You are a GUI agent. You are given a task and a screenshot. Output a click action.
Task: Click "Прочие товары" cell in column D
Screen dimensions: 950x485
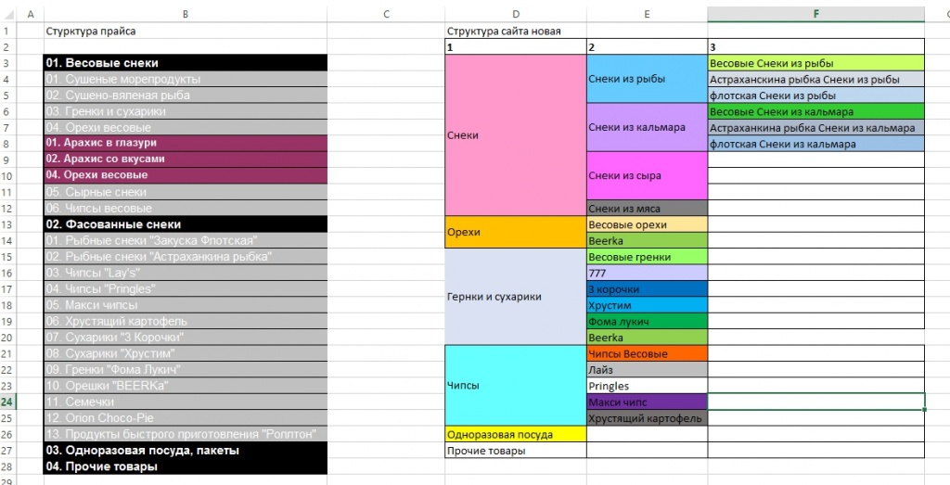[x=516, y=451]
